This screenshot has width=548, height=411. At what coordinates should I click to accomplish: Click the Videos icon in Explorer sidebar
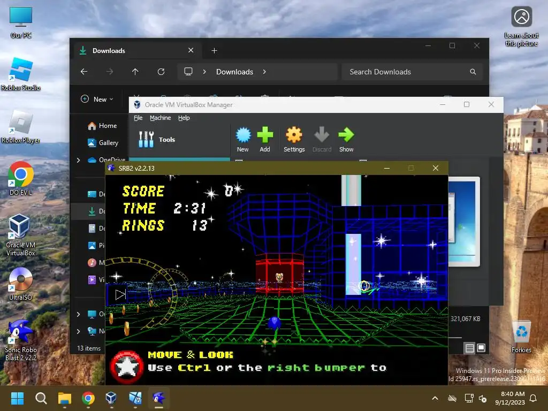click(92, 279)
